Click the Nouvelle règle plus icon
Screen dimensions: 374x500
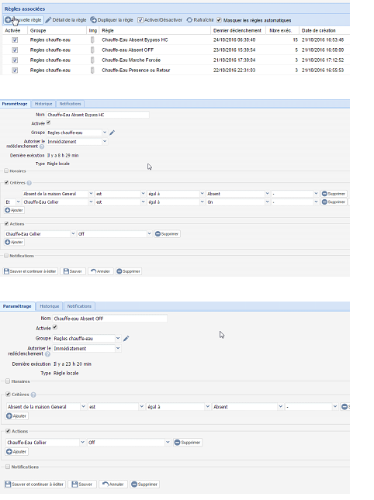pos(8,20)
